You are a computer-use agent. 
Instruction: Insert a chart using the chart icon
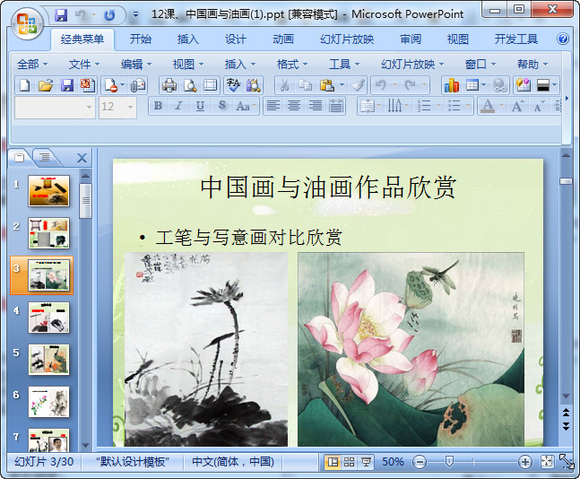pyautogui.click(x=452, y=85)
